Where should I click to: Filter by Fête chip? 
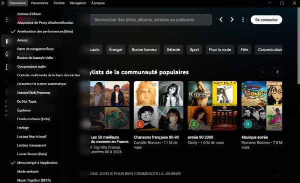pos(244,49)
